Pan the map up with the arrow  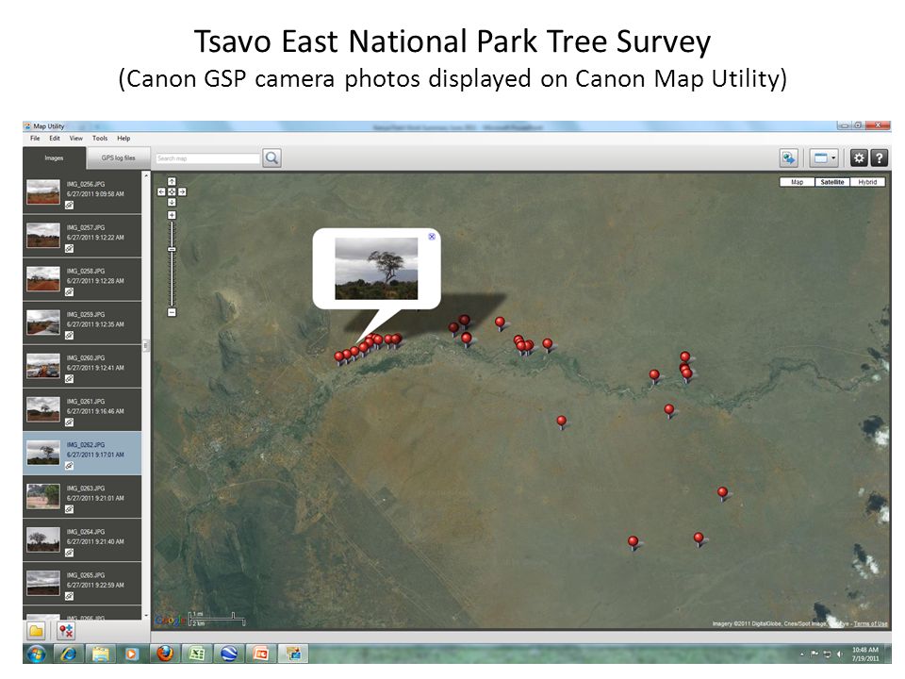pos(172,181)
